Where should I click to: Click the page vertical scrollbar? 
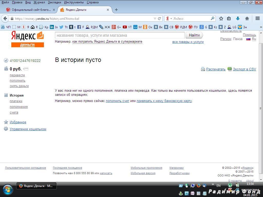(261, 108)
